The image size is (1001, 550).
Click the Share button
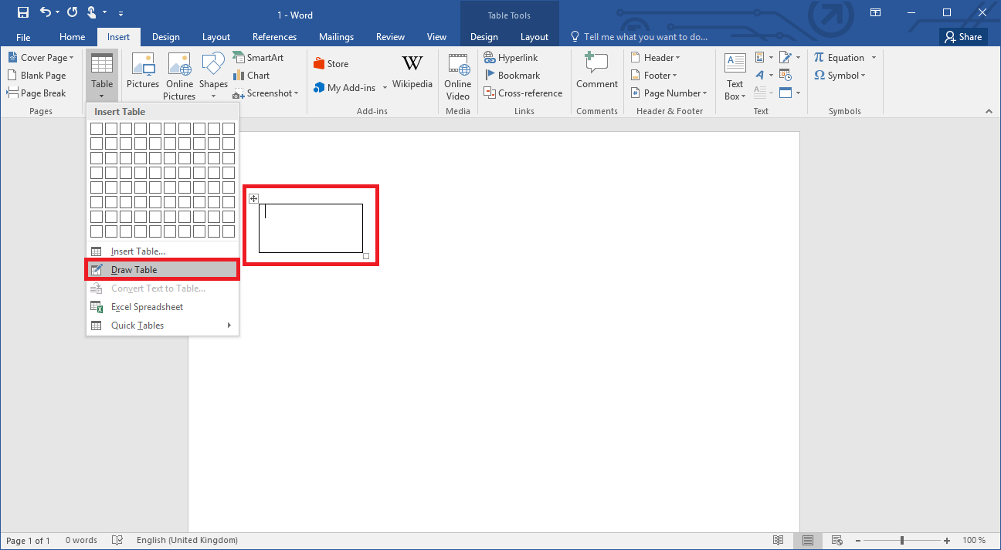point(963,36)
